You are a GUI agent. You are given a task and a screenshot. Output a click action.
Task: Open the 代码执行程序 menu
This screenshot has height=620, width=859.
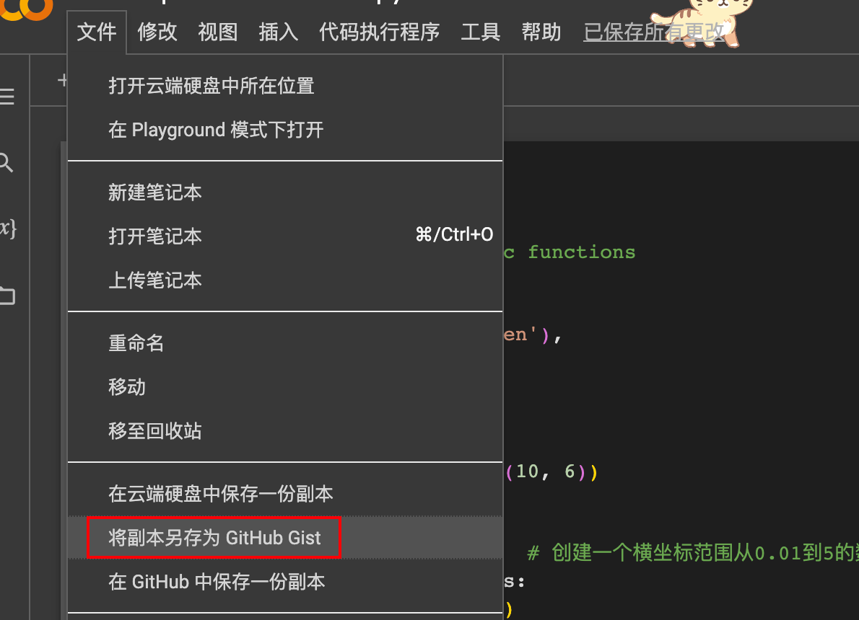point(380,32)
